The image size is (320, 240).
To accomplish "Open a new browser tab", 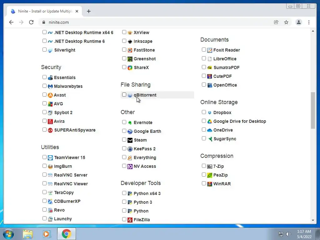I will pos(88,11).
